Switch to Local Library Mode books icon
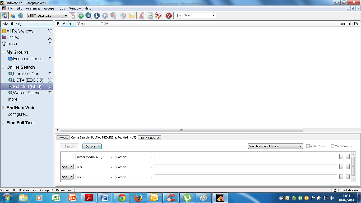The width and height of the screenshot is (361, 203). (x=13, y=16)
